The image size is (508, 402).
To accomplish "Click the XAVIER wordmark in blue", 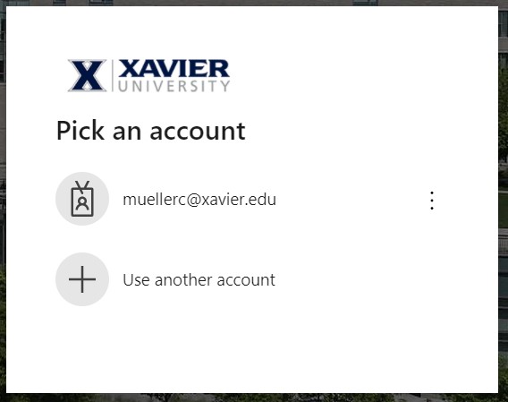I will tap(174, 68).
